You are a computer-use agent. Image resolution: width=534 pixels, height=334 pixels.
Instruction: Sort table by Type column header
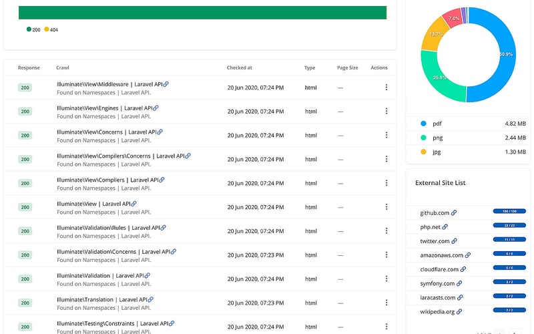(x=310, y=67)
